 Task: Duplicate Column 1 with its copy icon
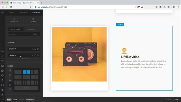(35, 49)
